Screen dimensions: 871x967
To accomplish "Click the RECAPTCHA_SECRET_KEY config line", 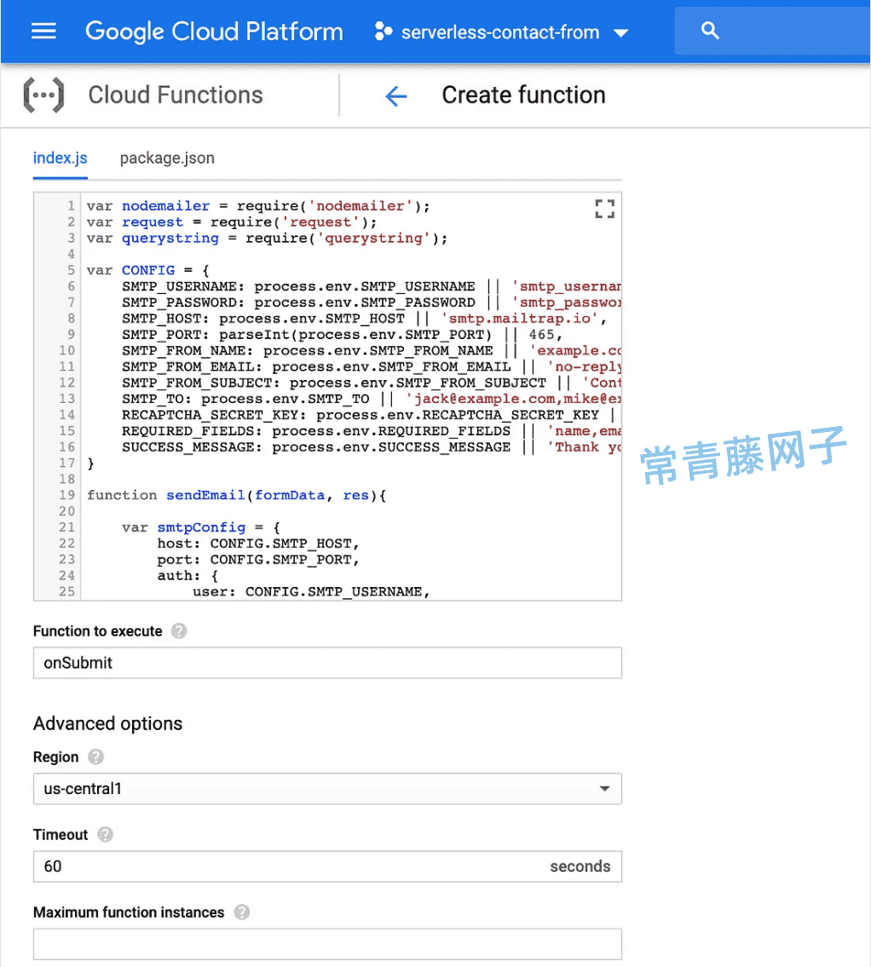I will point(372,414).
